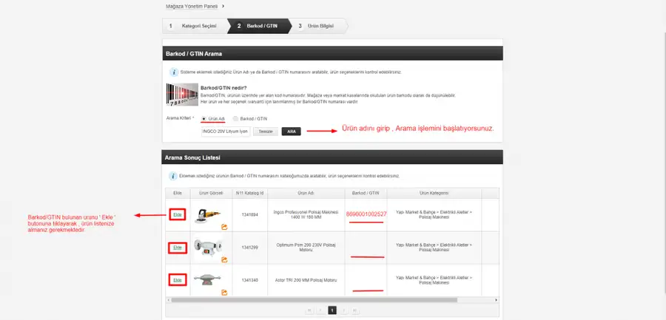Click the info icon in Barkod / GTIN Arama
The height and width of the screenshot is (320, 666).
point(173,72)
